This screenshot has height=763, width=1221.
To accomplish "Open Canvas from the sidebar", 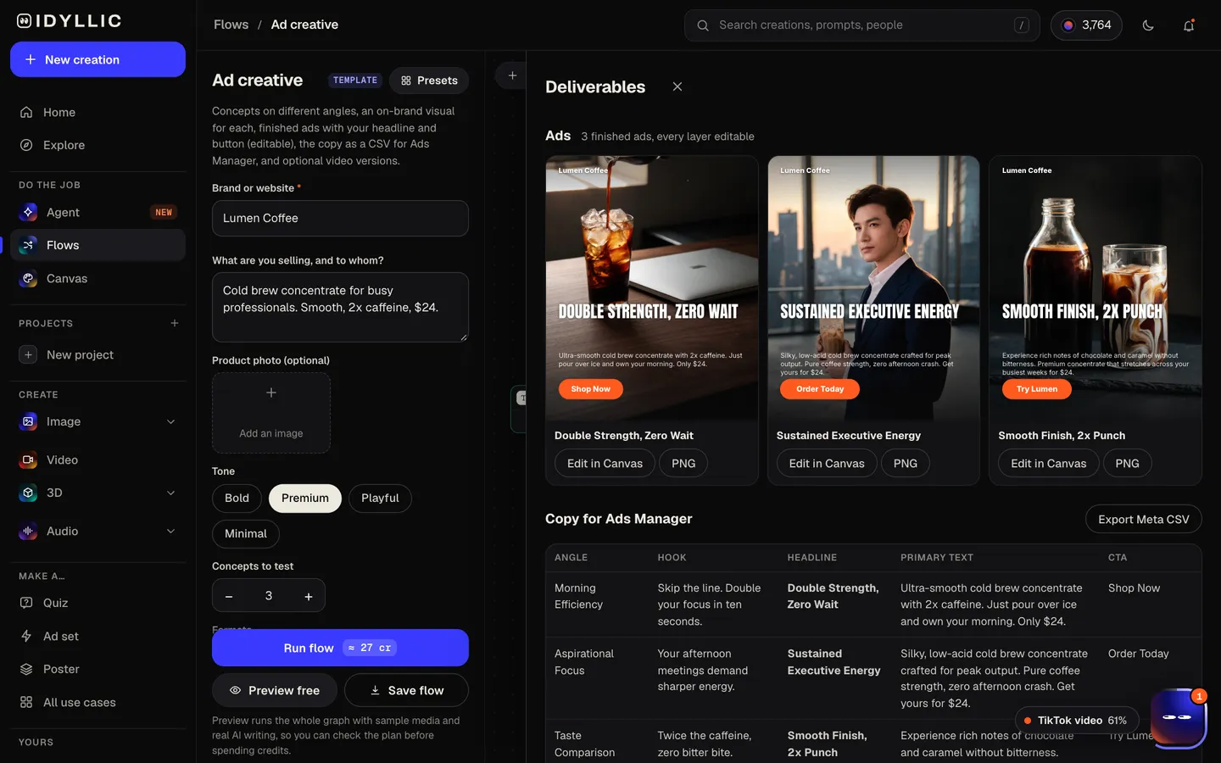I will [98, 278].
